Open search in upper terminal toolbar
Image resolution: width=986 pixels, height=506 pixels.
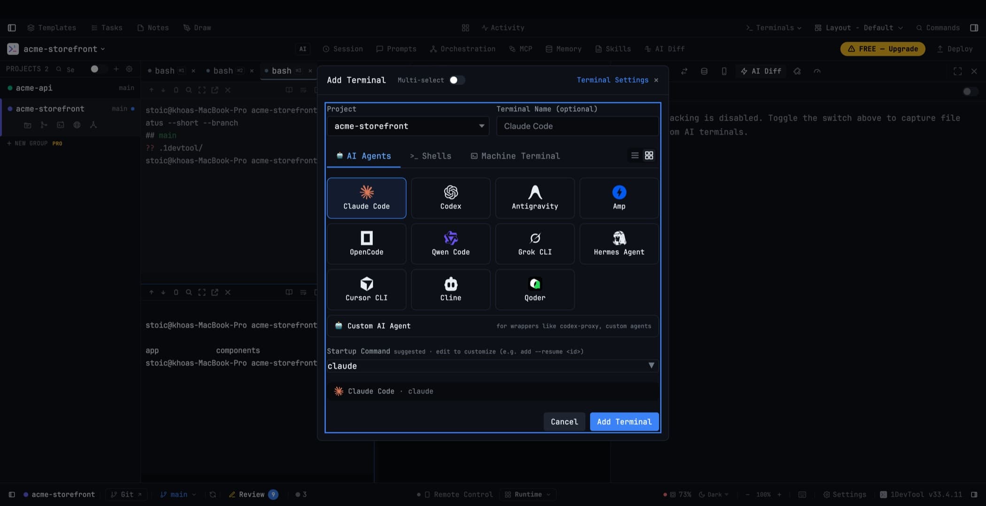point(189,90)
